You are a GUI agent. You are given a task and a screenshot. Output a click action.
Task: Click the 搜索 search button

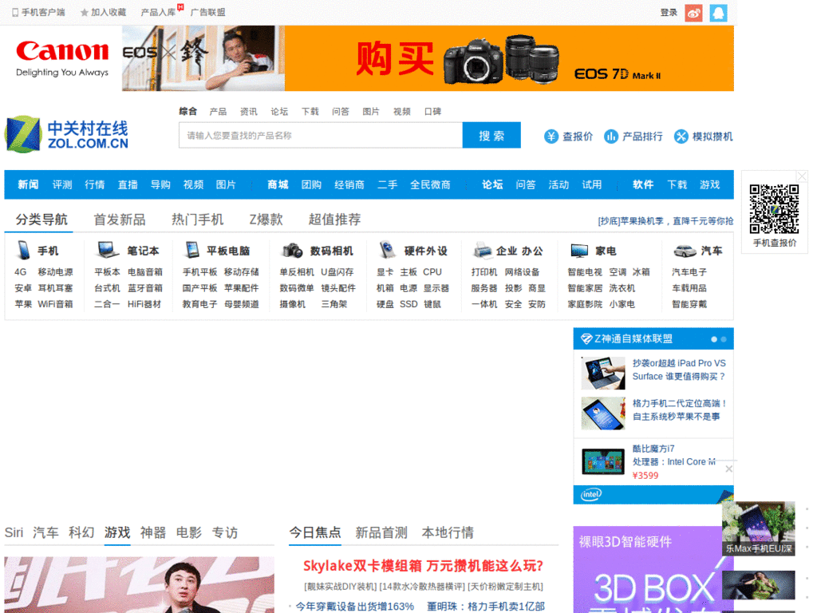[491, 135]
